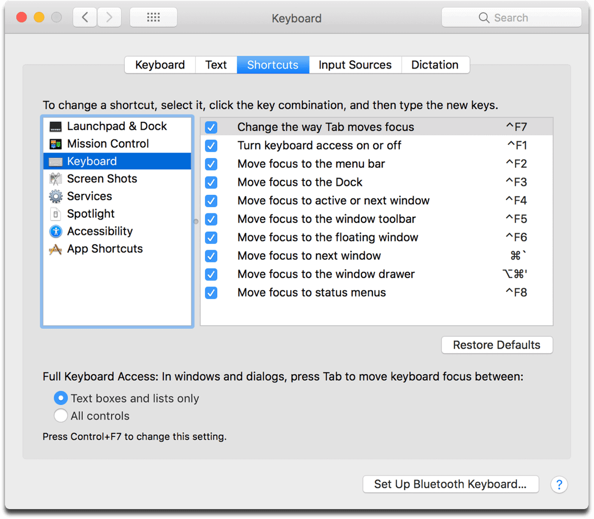This screenshot has height=519, width=594.
Task: Click the ^F5 shortcut value
Action: click(516, 219)
